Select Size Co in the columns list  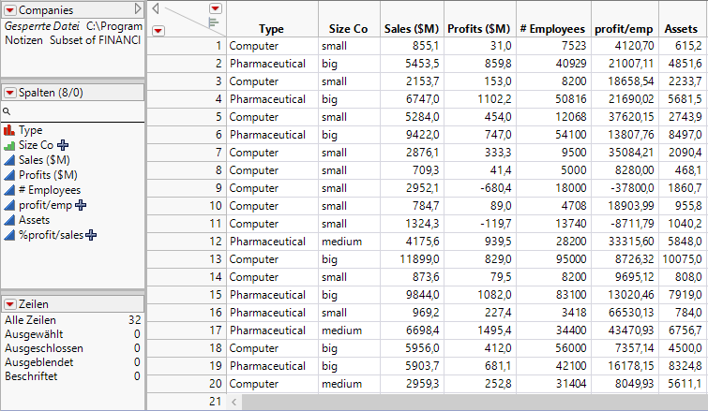coord(37,145)
